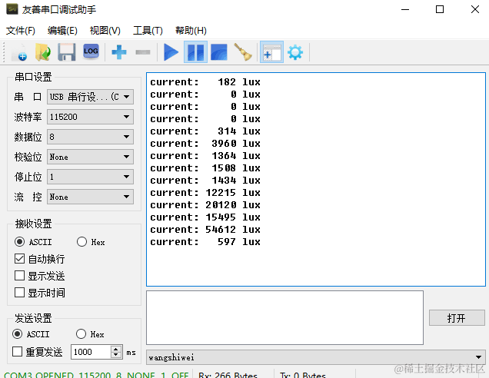Click the 'current: 597 lux' line
Viewport: 489px width, 378px height.
[x=205, y=242]
